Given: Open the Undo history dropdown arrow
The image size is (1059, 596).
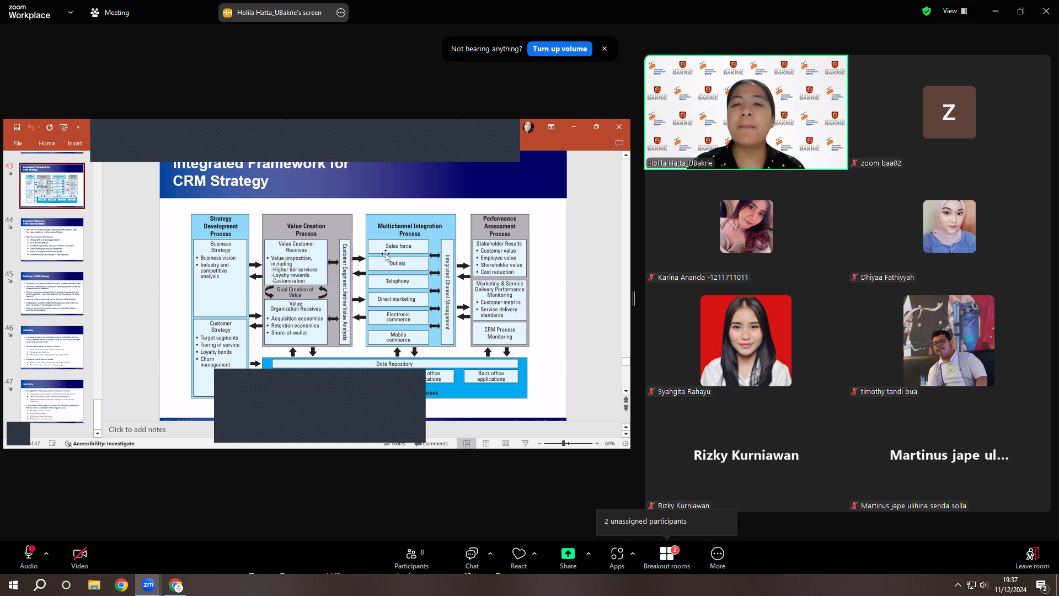Looking at the screenshot, I should pos(39,127).
